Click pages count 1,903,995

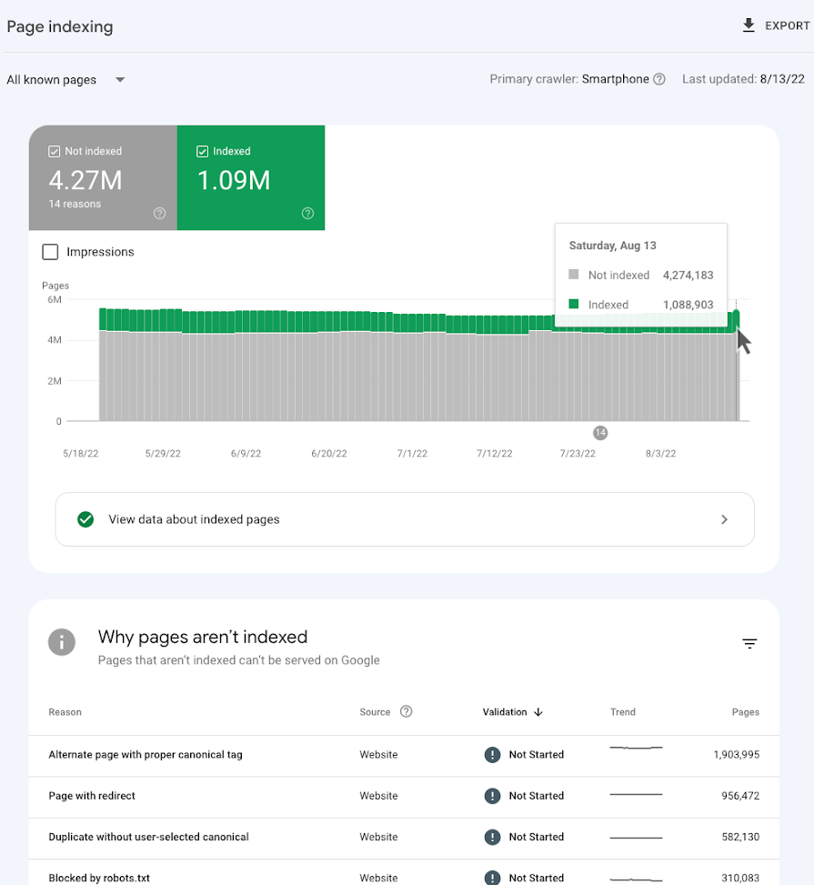pos(736,755)
